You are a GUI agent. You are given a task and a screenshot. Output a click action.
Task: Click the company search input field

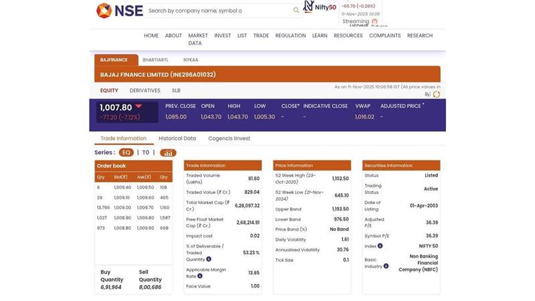tap(217, 11)
